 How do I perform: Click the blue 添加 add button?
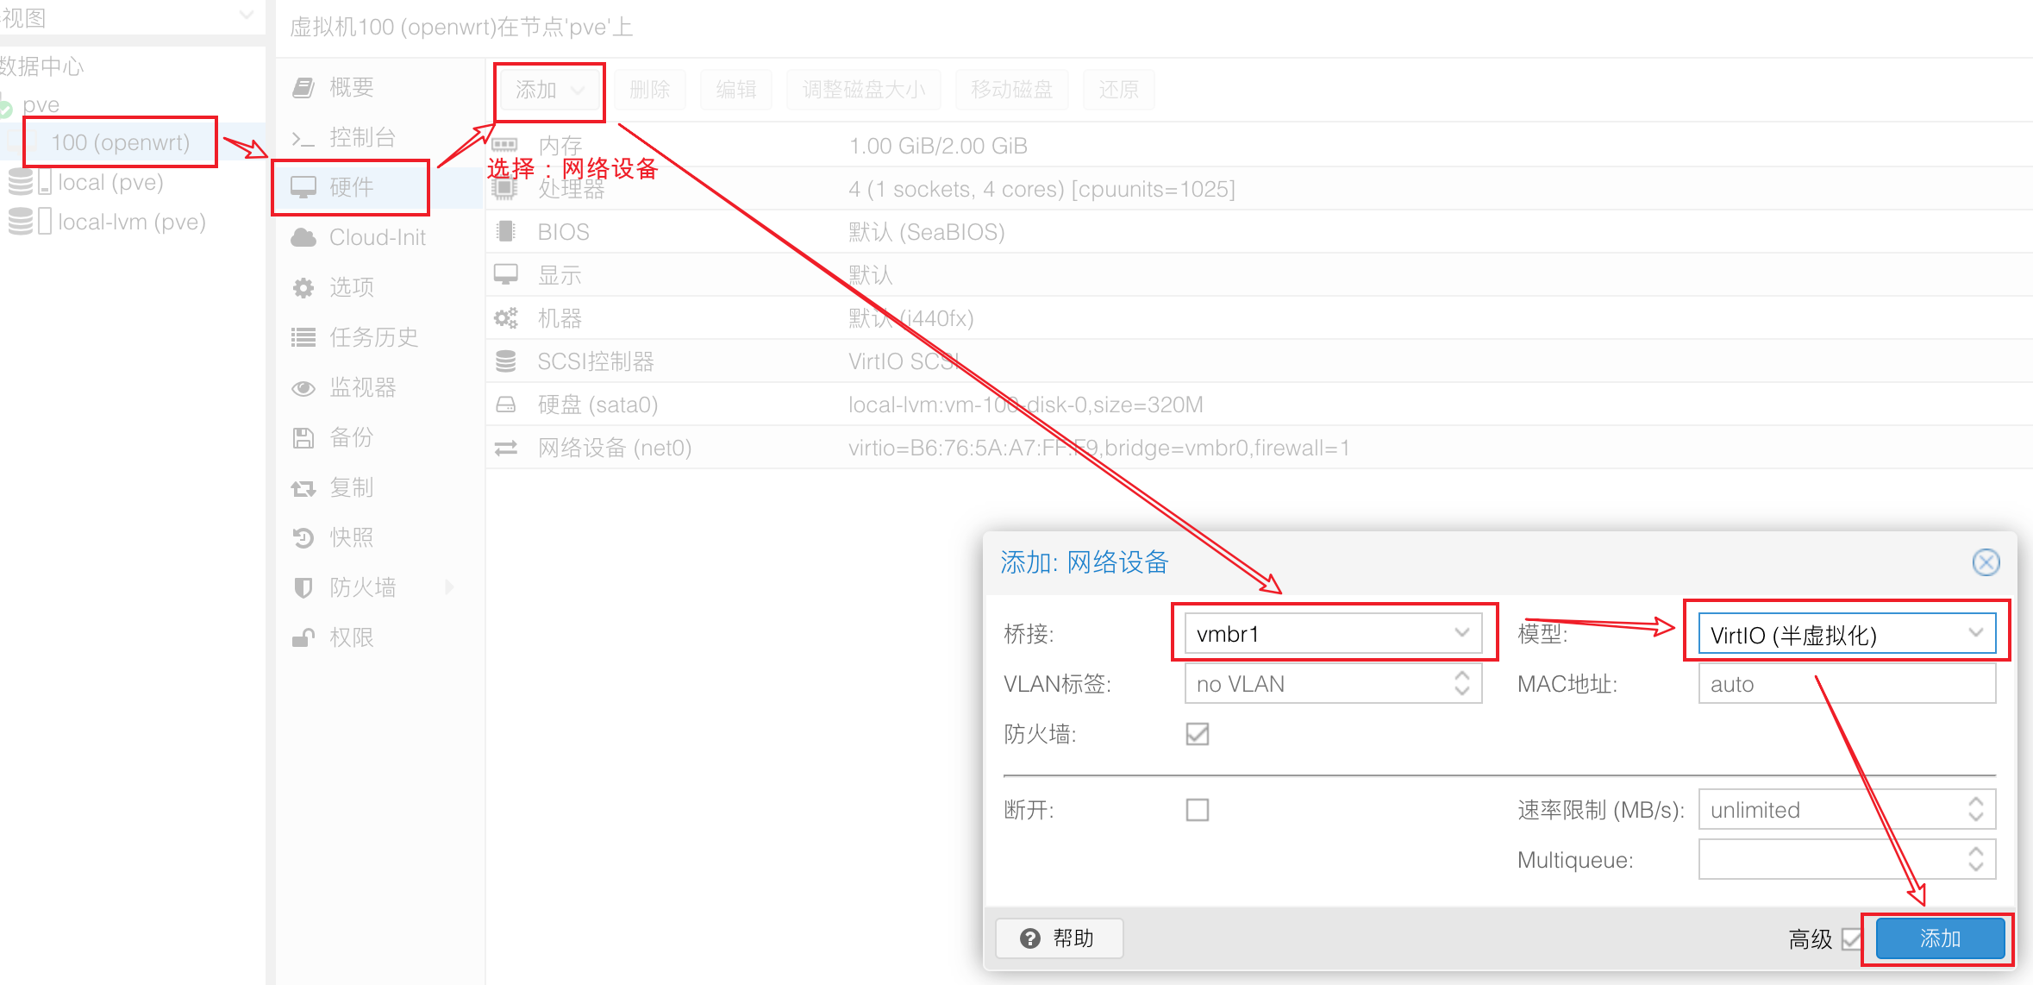pos(1939,938)
